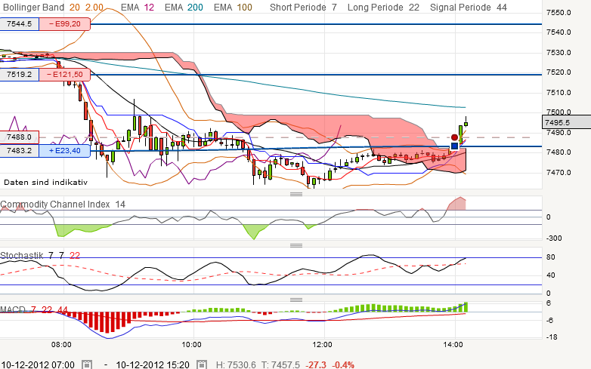This screenshot has width=591, height=369.
Task: Click the -18 value on the MACD scale
Action: click(x=552, y=337)
